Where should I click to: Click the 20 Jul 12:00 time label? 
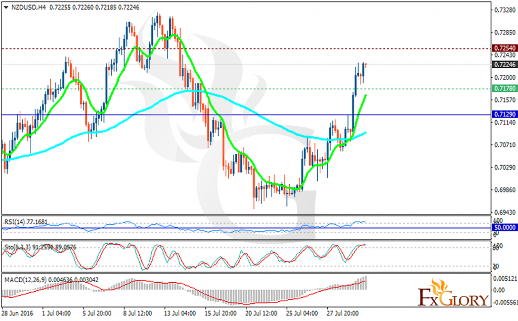[x=262, y=313]
